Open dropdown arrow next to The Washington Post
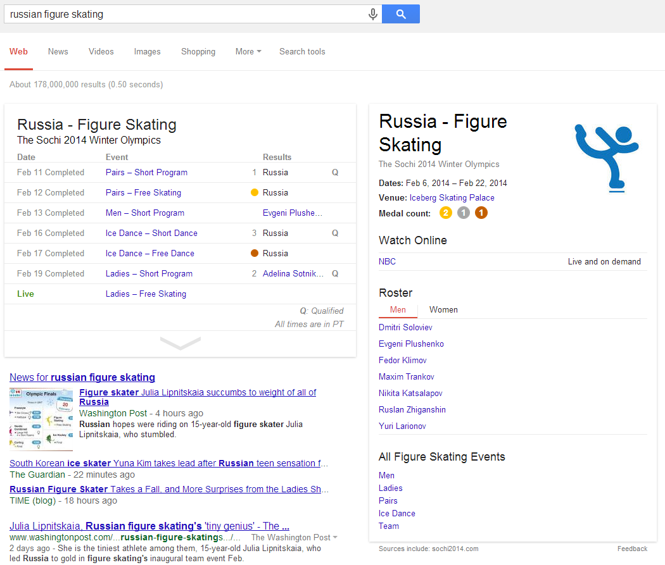665x565 pixels. pyautogui.click(x=335, y=537)
